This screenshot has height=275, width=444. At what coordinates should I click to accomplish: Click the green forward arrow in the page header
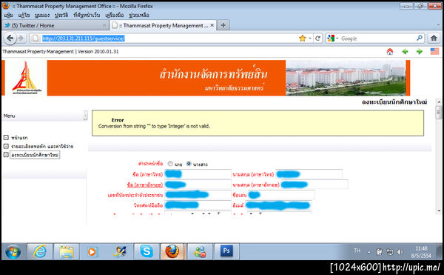(420, 52)
